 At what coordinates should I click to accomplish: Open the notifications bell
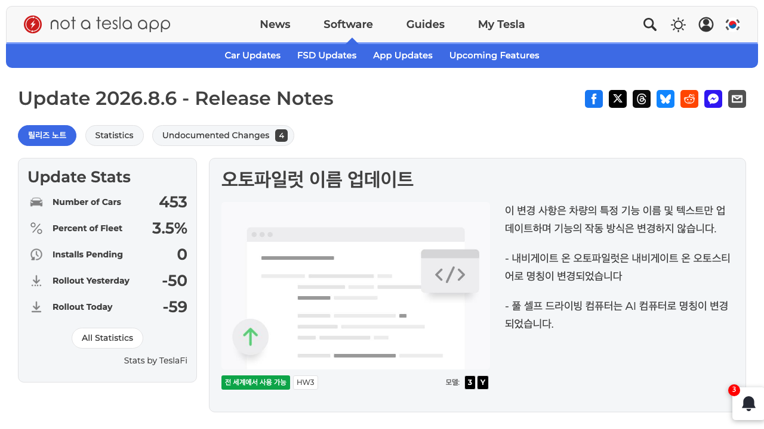coord(749,403)
